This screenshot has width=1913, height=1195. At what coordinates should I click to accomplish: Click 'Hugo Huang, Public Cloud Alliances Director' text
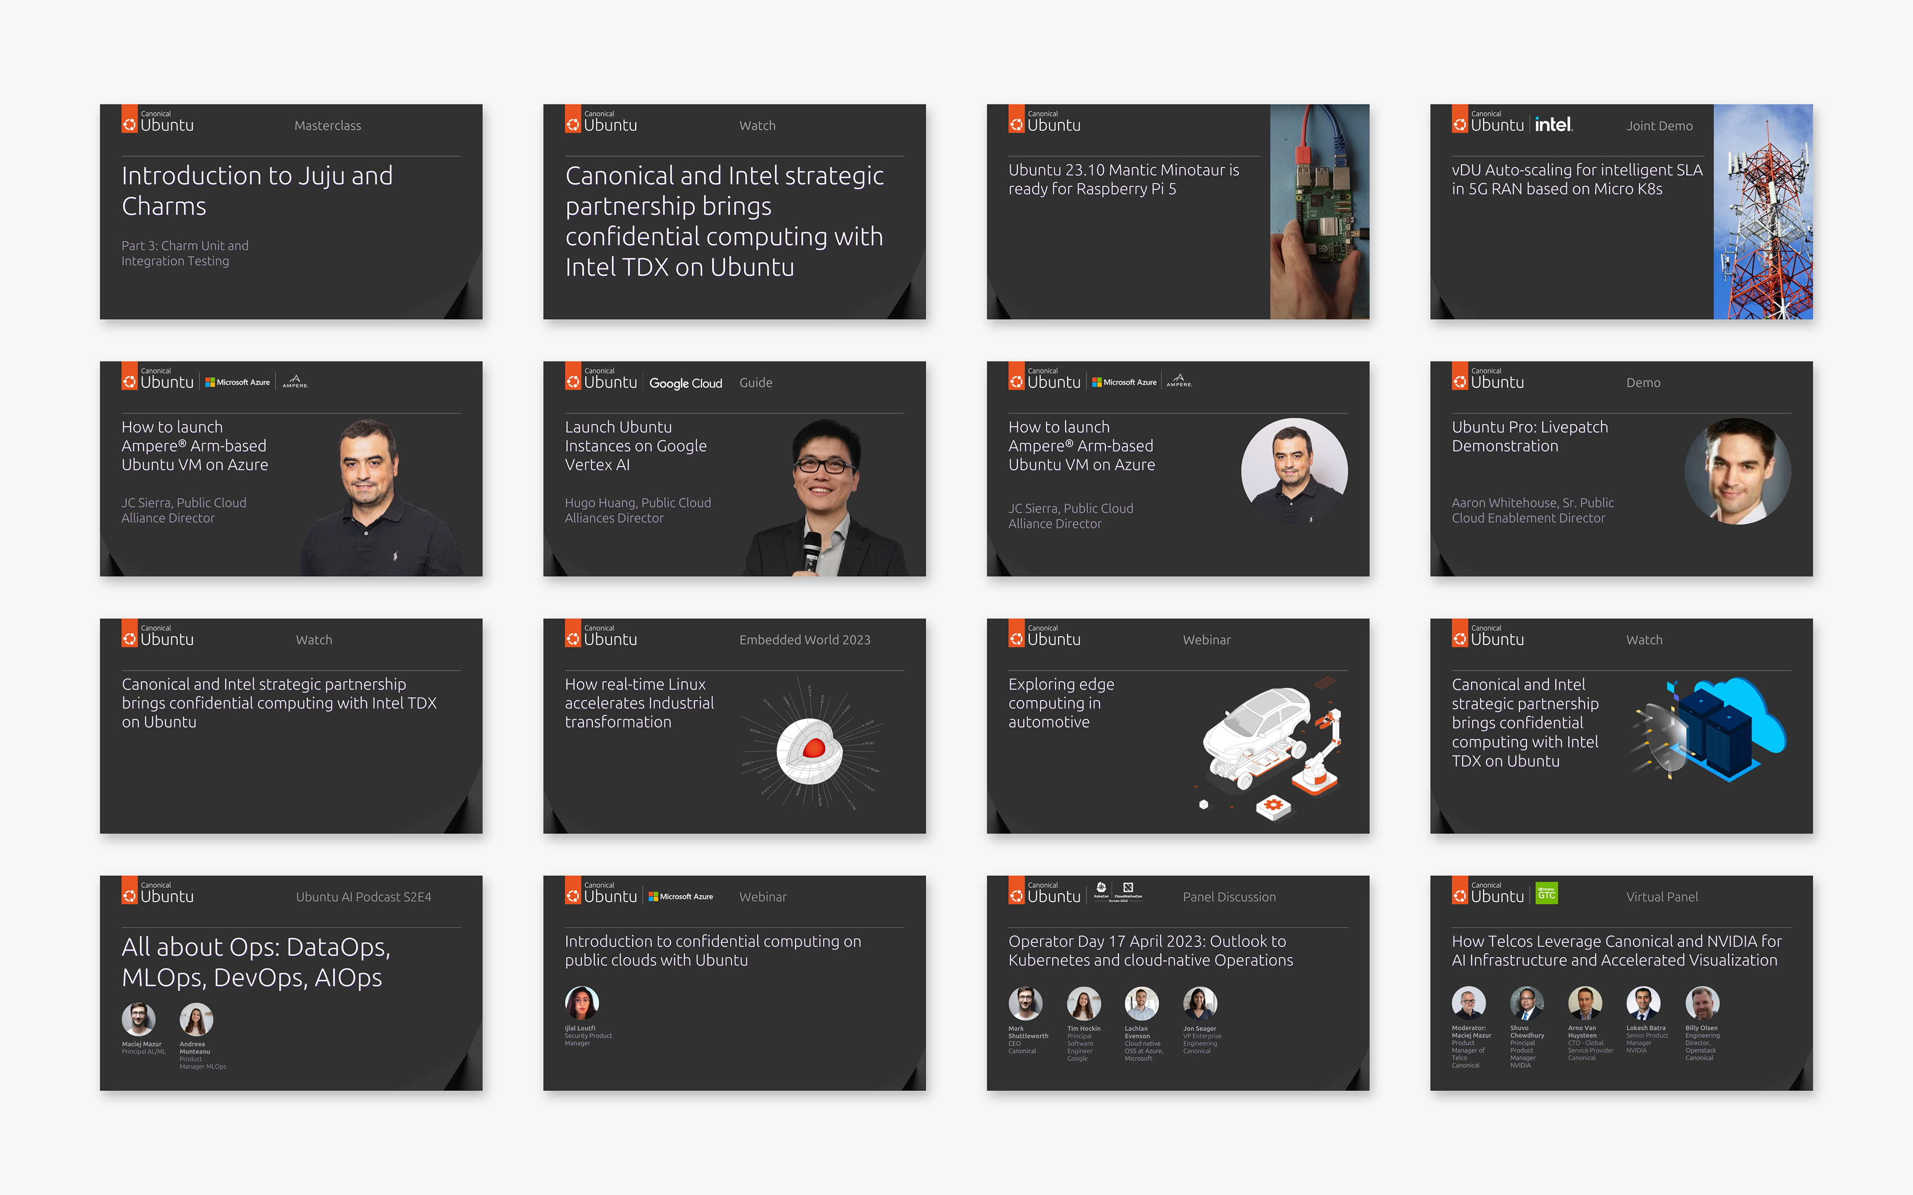click(638, 510)
